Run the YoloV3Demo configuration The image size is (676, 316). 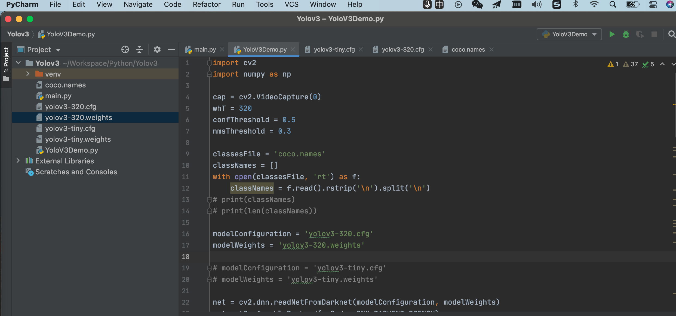click(612, 34)
